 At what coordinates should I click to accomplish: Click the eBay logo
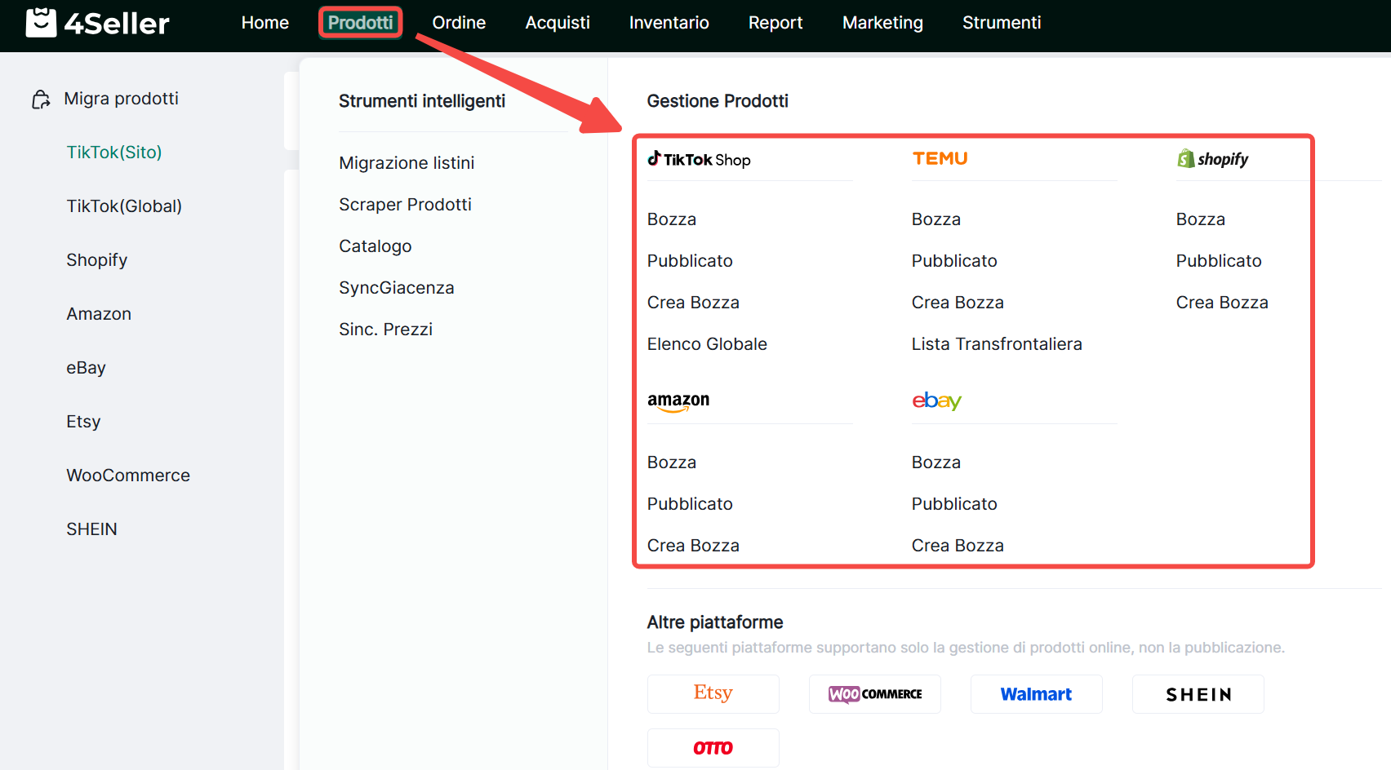click(x=936, y=400)
